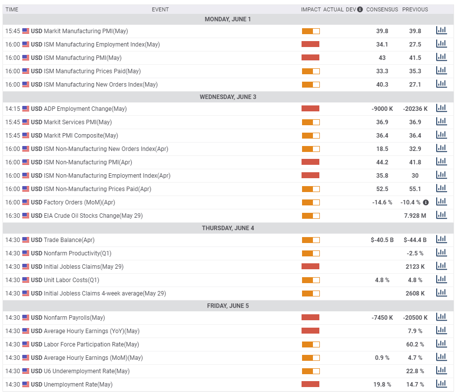Click US flag icon on Unit Labor Costs row
The height and width of the screenshot is (392, 458).
[x=26, y=280]
